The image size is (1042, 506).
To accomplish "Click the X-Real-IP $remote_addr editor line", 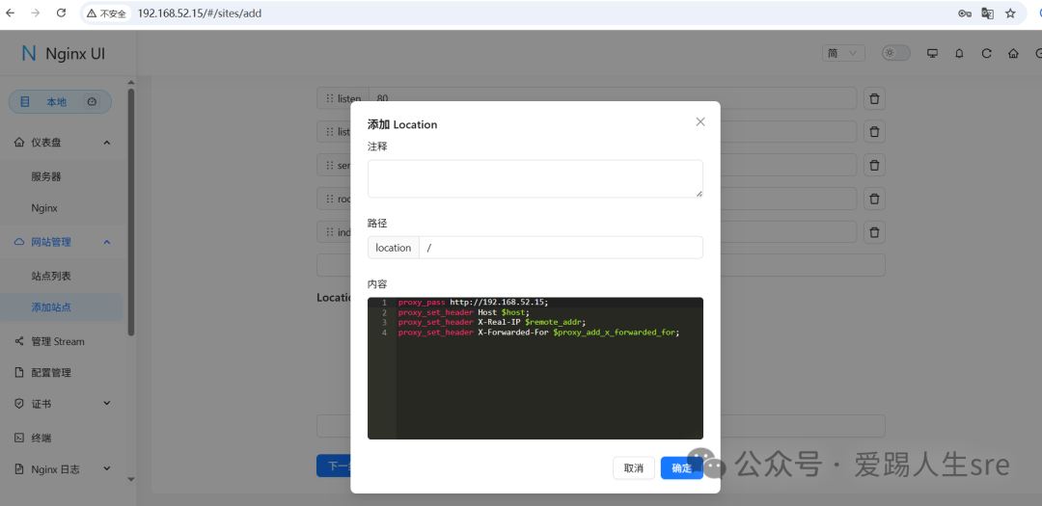I will [x=492, y=322].
